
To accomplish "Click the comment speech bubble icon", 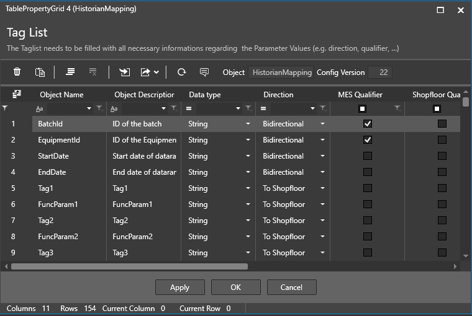I will tap(204, 72).
